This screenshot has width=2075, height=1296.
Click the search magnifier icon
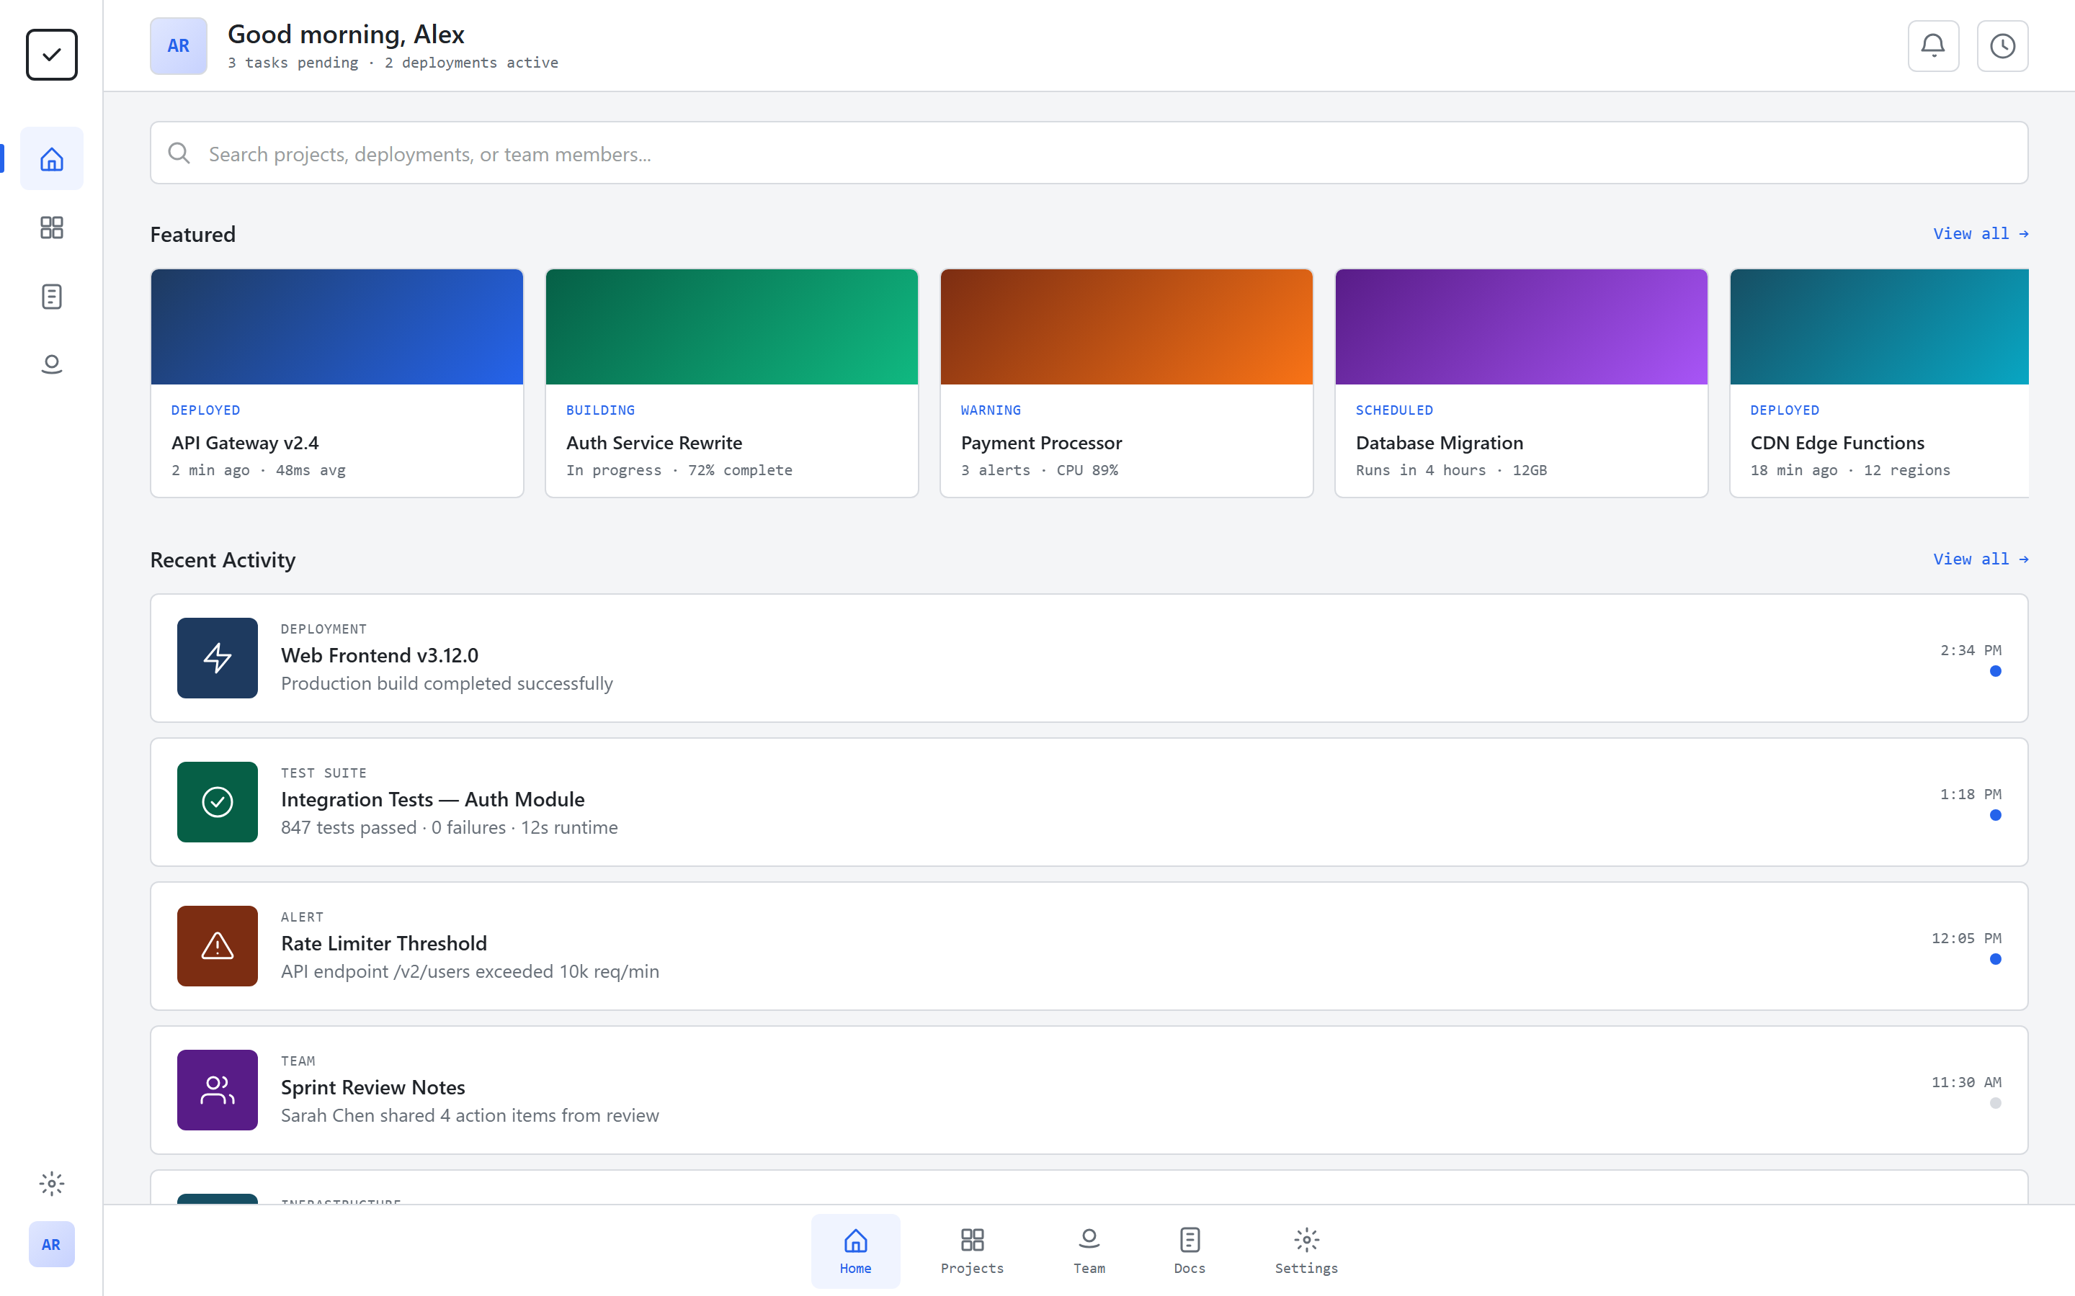point(179,153)
